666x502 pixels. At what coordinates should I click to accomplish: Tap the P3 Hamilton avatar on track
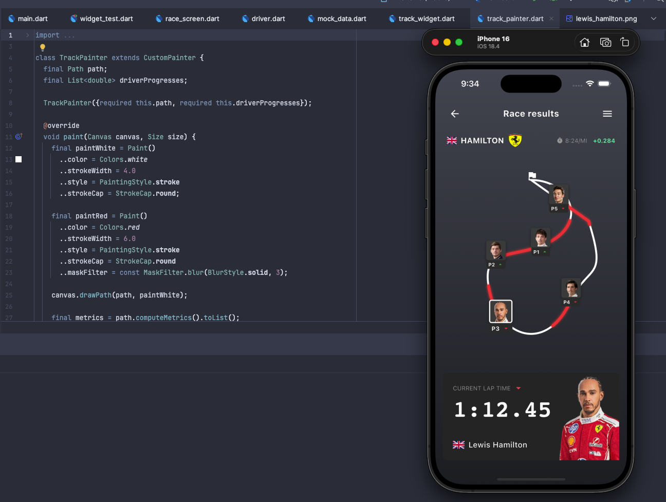tap(500, 311)
